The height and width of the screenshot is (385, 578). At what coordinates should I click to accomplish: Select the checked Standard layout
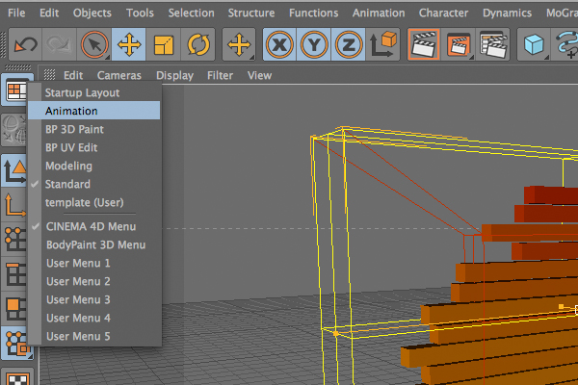click(x=94, y=184)
